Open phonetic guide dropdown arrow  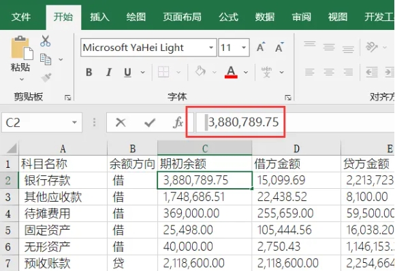tap(282, 72)
